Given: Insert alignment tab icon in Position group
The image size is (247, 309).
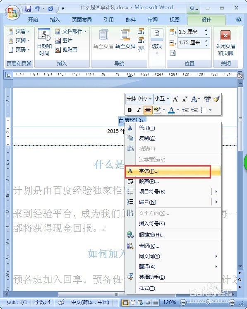Looking at the screenshot, I should point(173,53).
